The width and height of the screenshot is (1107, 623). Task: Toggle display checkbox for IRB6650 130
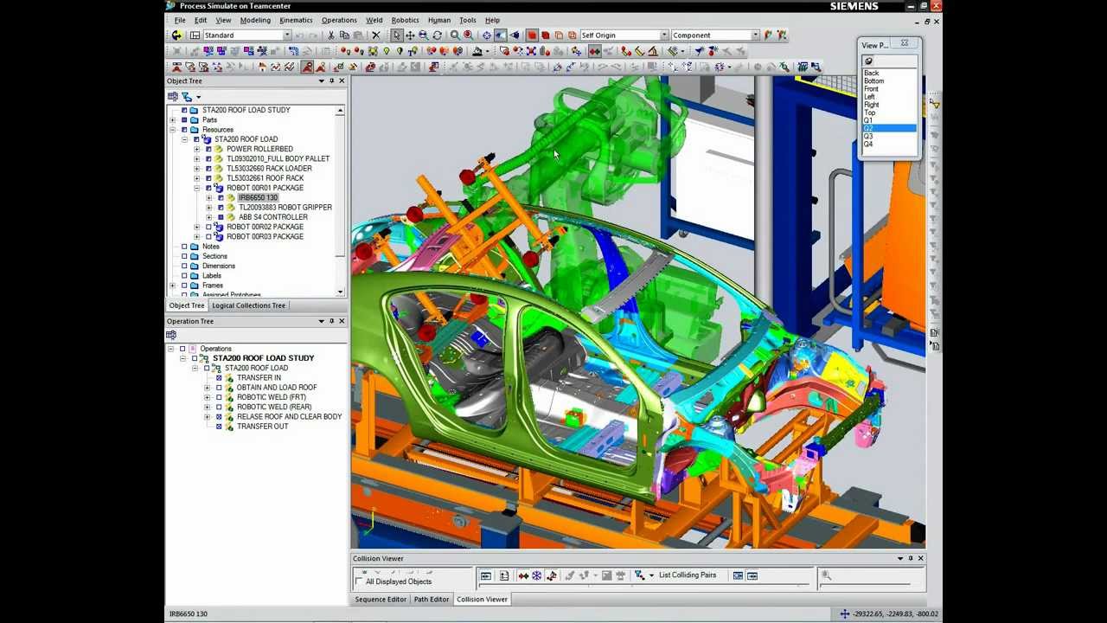(221, 197)
